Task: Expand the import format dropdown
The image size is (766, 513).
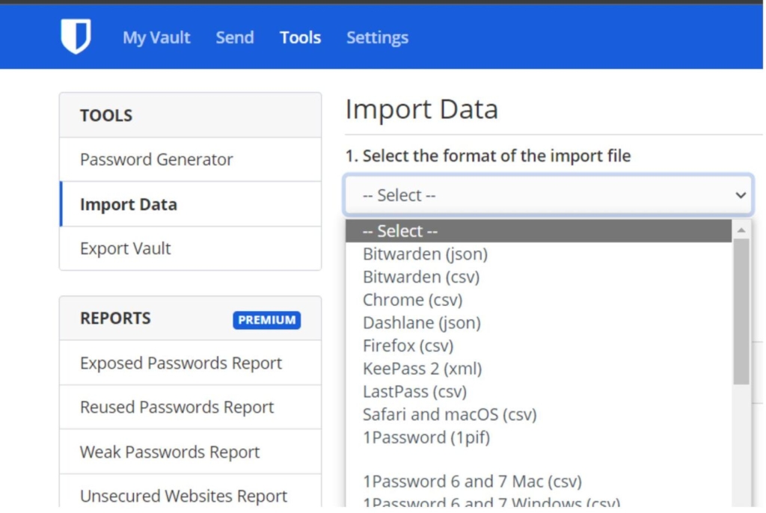Action: pyautogui.click(x=550, y=195)
